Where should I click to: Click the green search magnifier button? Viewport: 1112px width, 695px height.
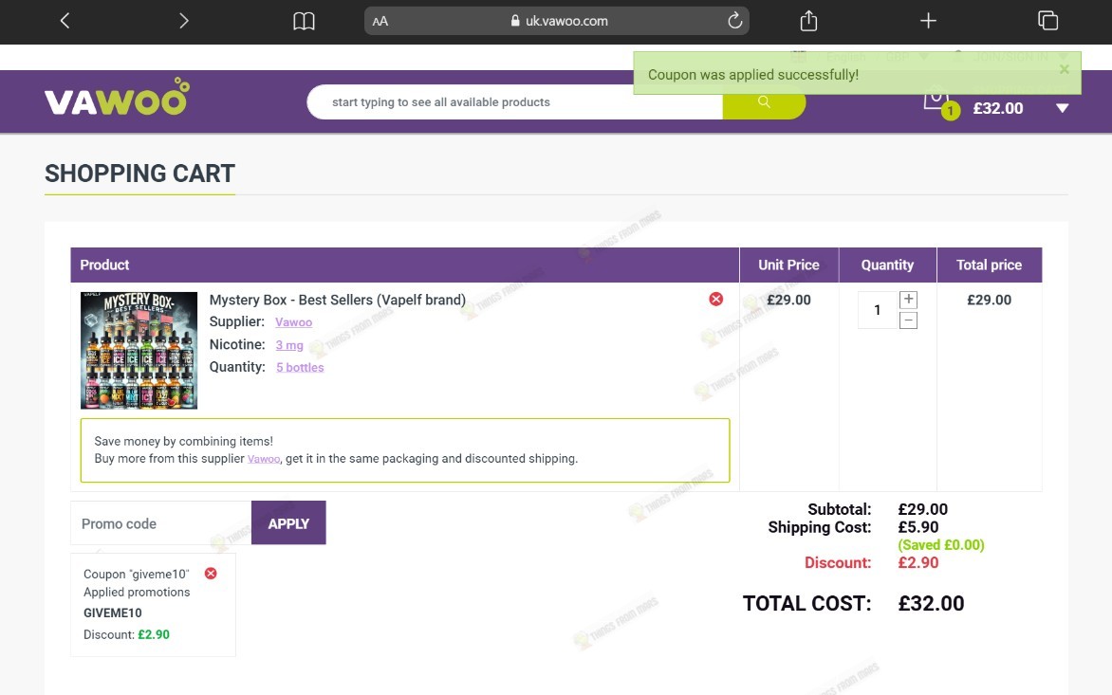pyautogui.click(x=764, y=102)
